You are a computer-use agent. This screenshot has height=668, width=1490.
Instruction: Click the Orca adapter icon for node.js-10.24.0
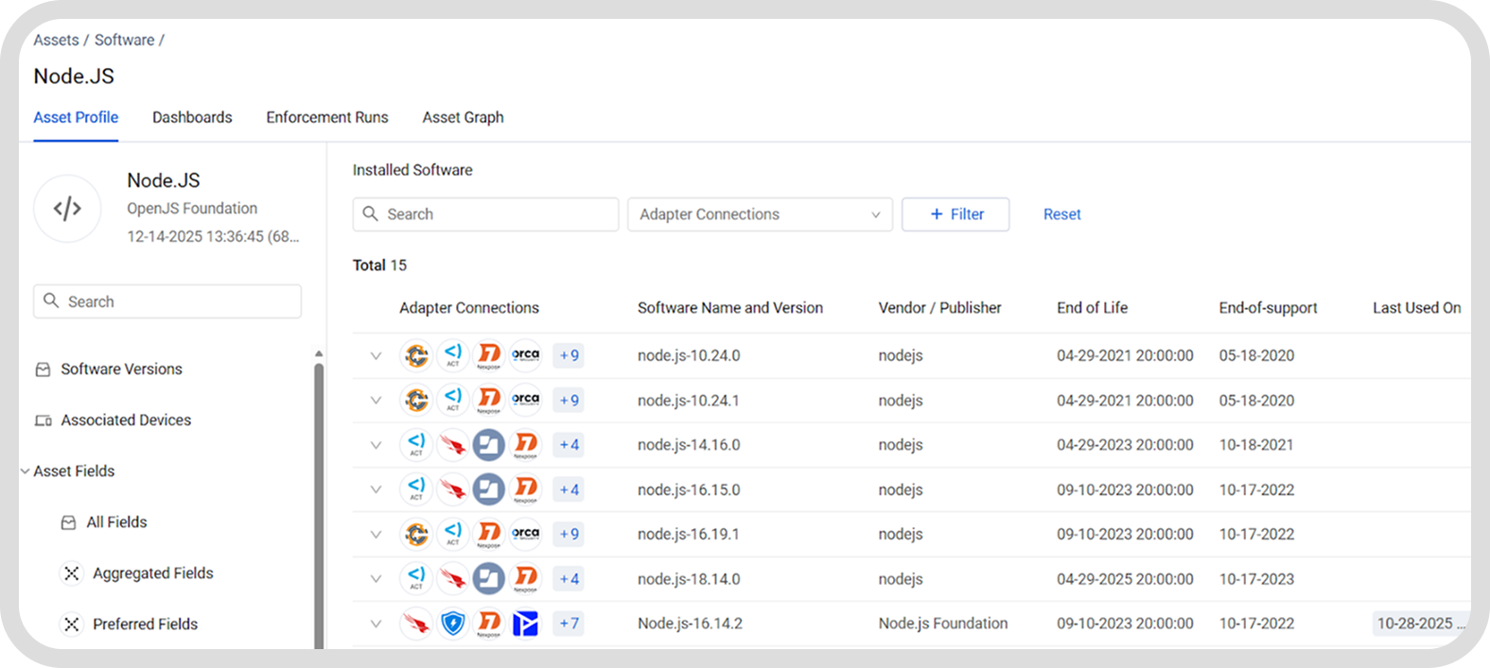(x=525, y=355)
